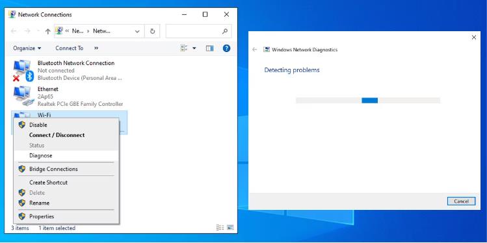Expand the toolbar overflow chevron

click(x=96, y=48)
